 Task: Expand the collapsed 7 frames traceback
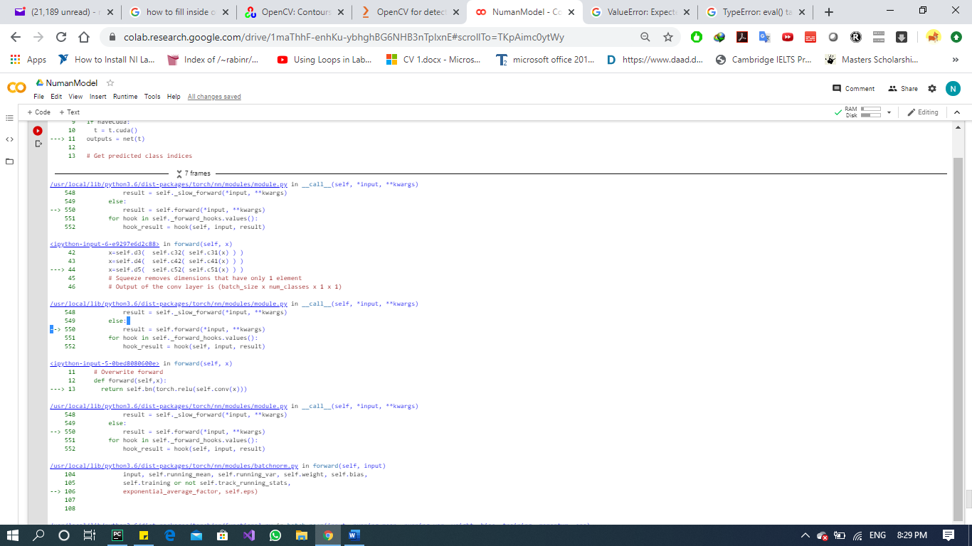tap(193, 173)
